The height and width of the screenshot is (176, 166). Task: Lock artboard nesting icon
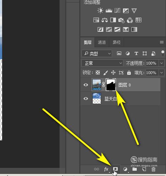[x=121, y=73]
